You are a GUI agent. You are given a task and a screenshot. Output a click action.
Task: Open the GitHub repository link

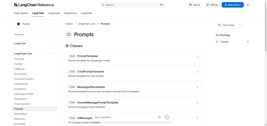212,5
